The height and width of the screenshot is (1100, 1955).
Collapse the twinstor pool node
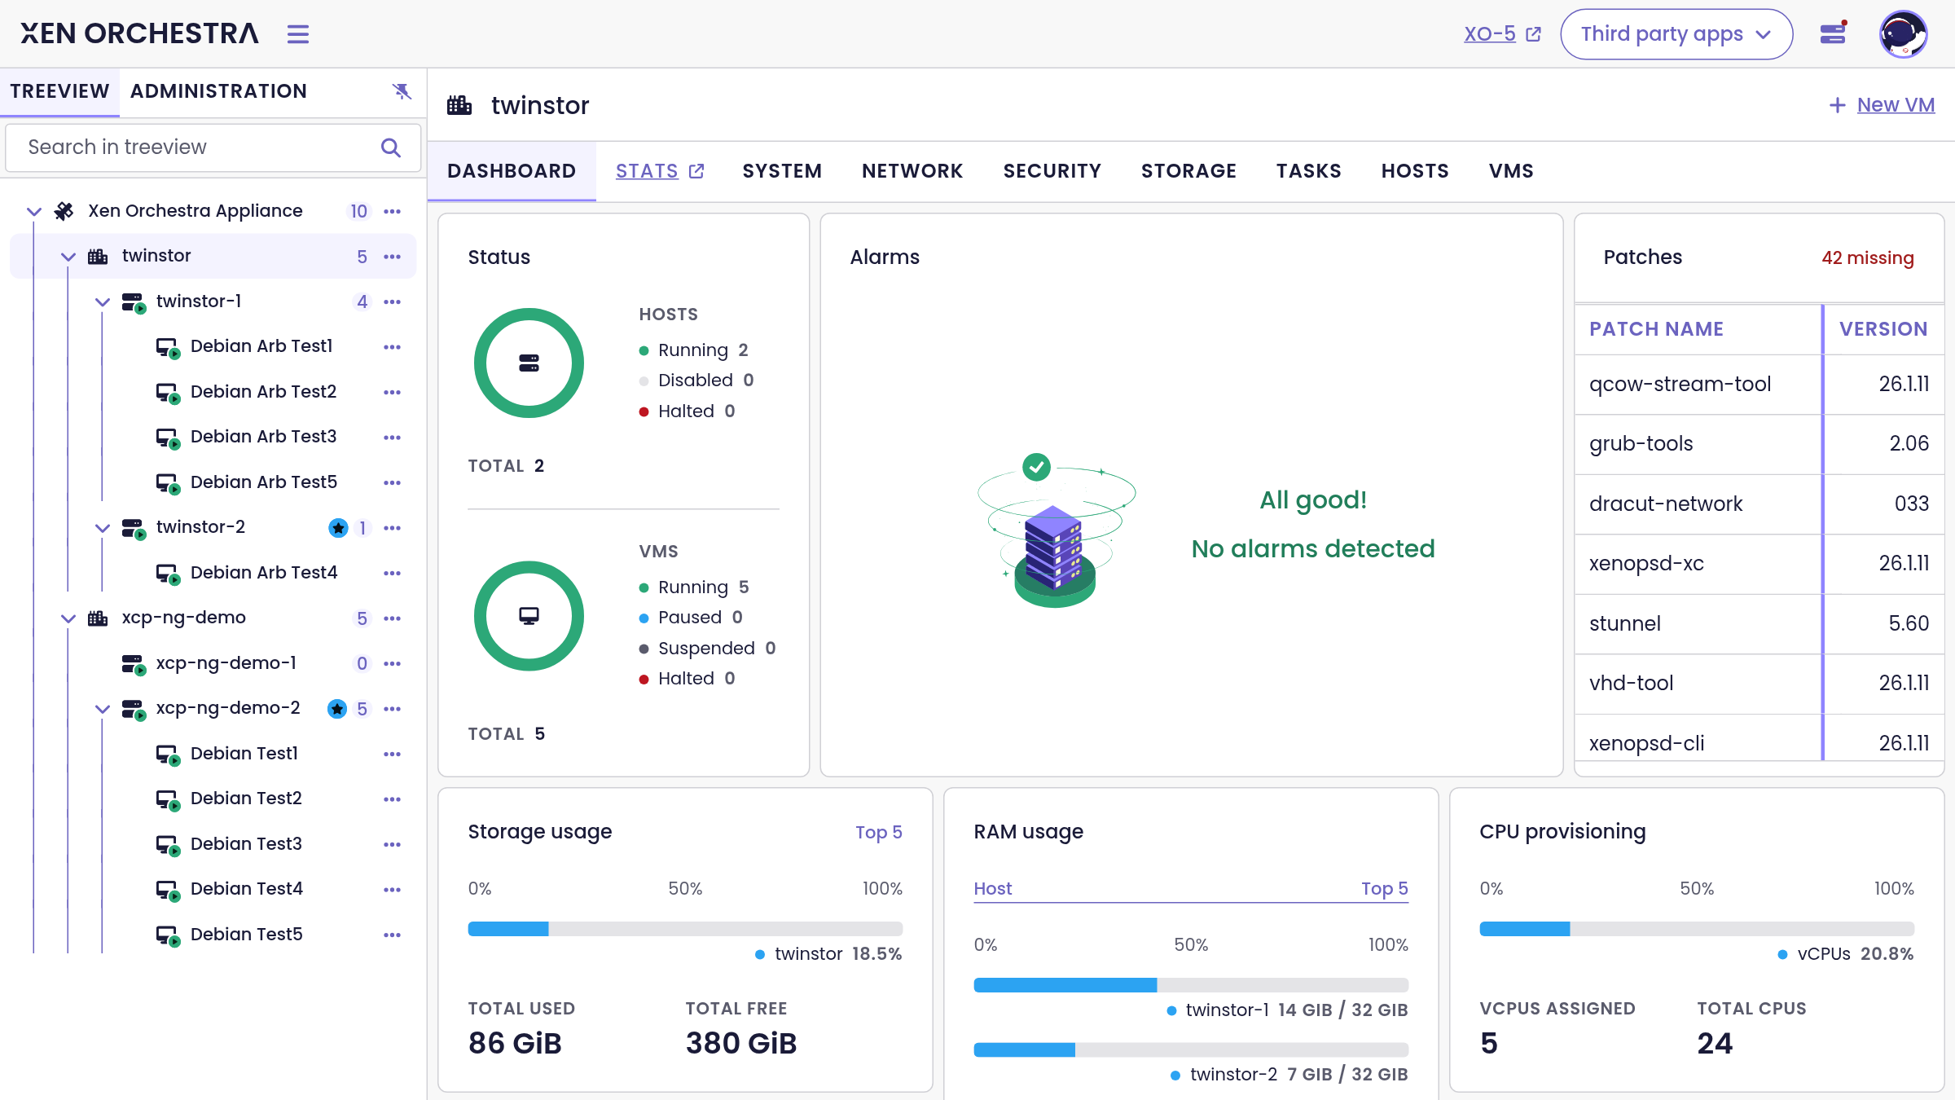coord(68,257)
